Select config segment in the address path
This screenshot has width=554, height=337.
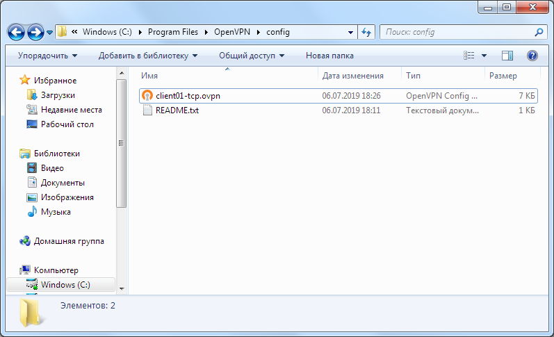278,32
